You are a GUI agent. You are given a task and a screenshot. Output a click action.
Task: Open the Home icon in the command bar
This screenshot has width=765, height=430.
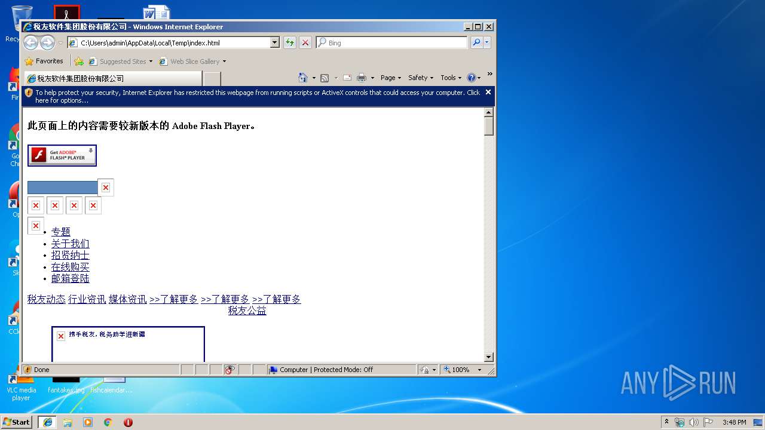point(303,78)
